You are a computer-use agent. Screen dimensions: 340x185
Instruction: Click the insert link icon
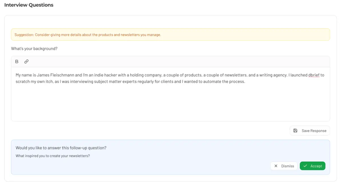point(26,61)
